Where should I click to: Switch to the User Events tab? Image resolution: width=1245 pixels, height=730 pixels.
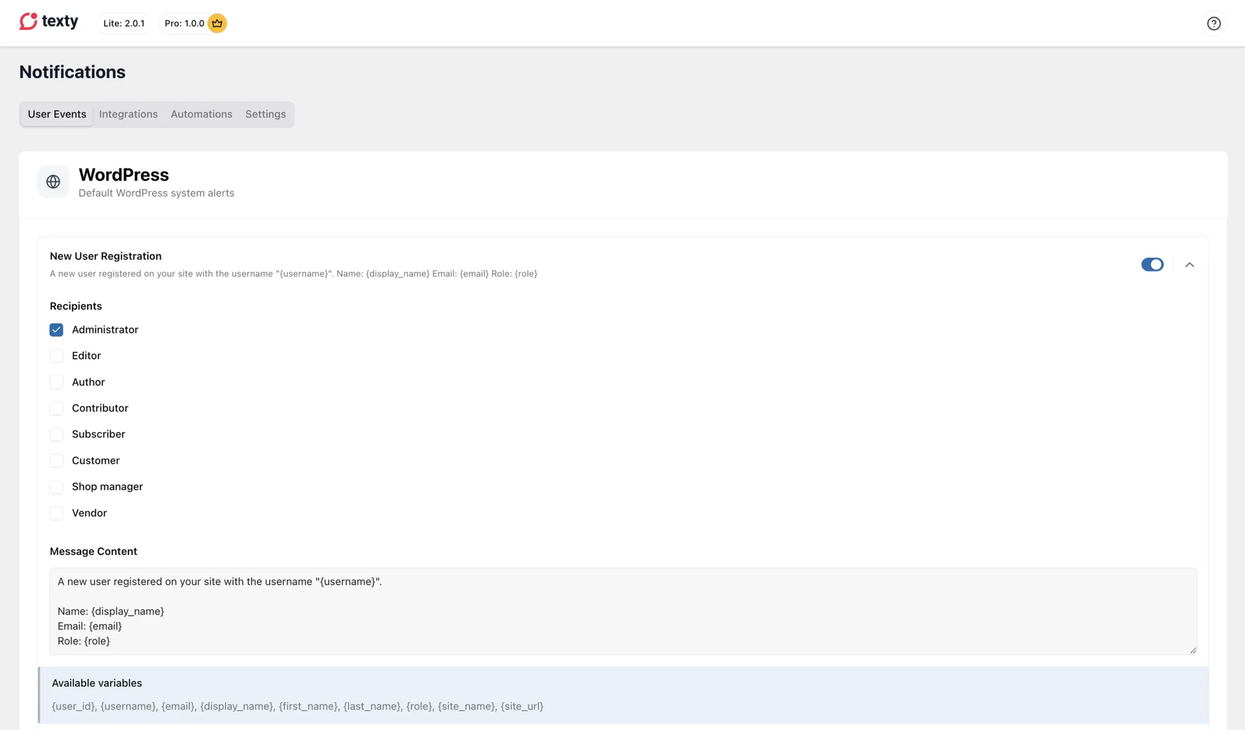[57, 114]
